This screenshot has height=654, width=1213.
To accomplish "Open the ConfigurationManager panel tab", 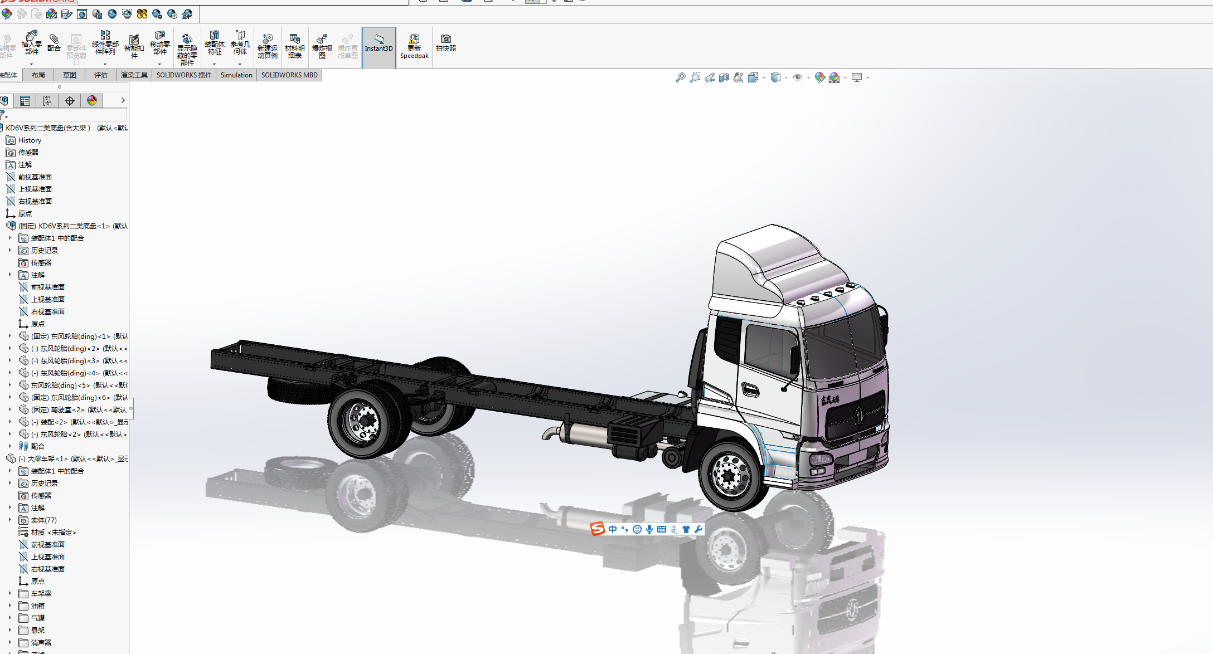I will pos(47,101).
